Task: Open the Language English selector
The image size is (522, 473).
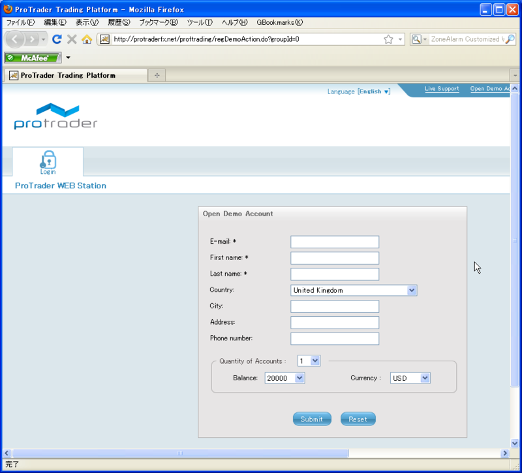Action: tap(374, 91)
